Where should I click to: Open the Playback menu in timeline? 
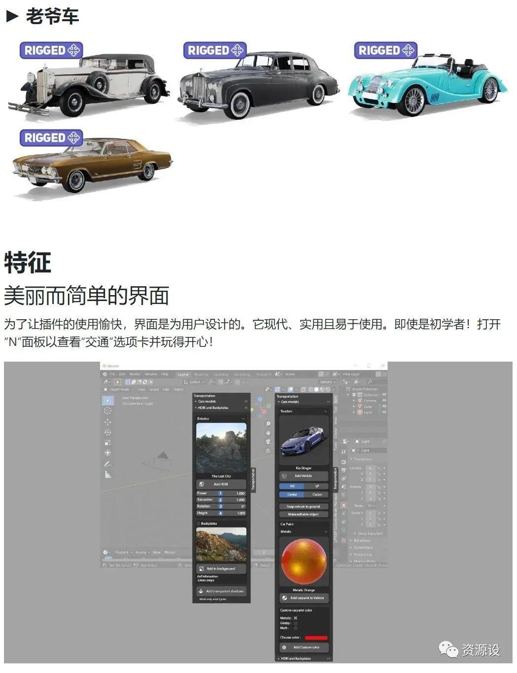point(123,552)
